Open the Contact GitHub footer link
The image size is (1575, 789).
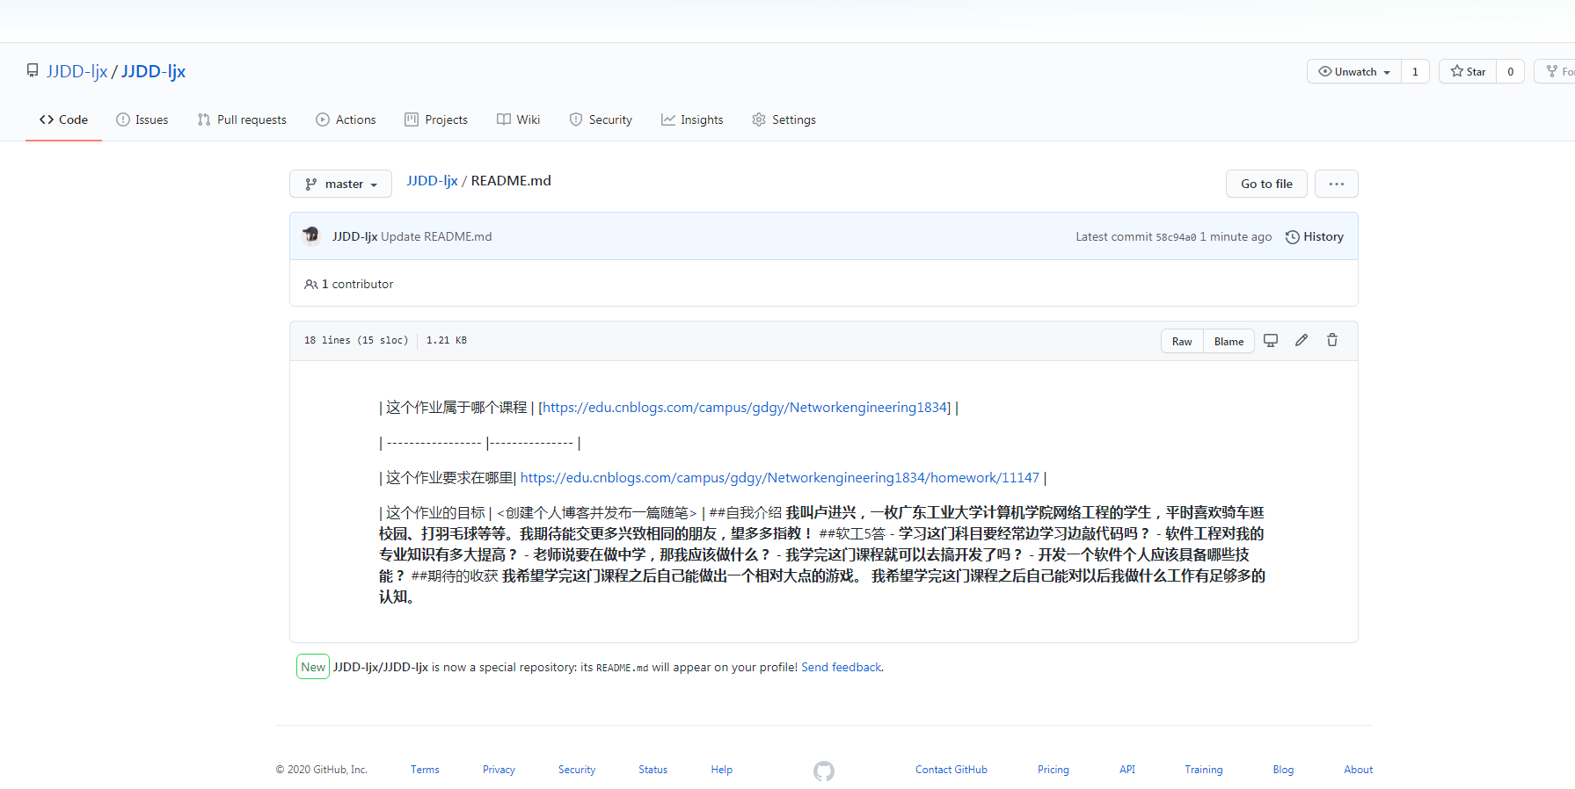point(951,769)
